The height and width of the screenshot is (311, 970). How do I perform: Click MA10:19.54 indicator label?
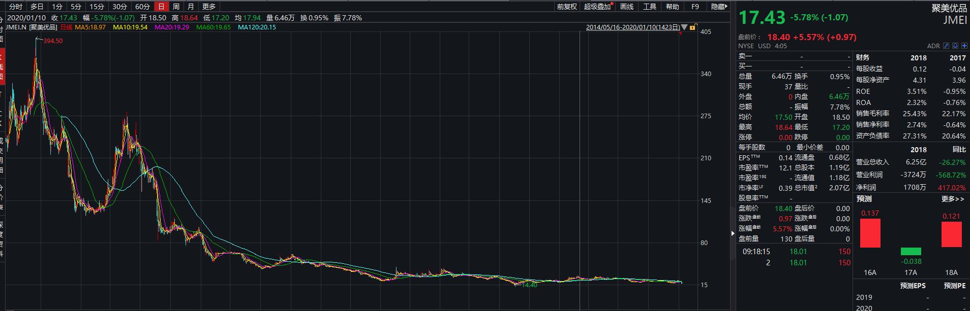[130, 27]
